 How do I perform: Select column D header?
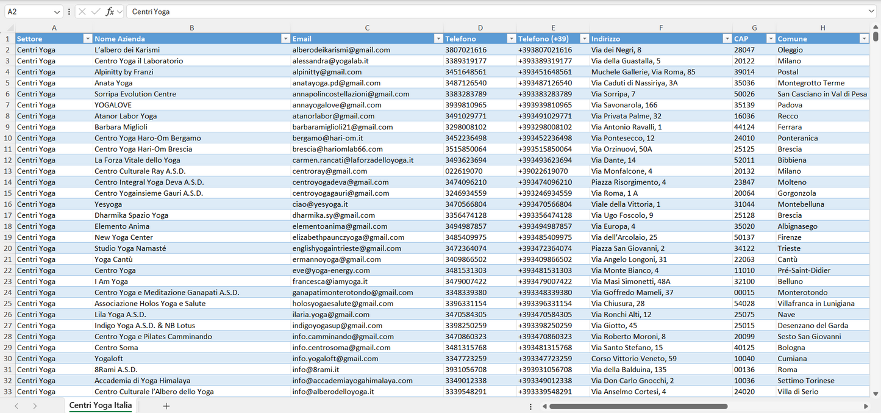pyautogui.click(x=480, y=28)
